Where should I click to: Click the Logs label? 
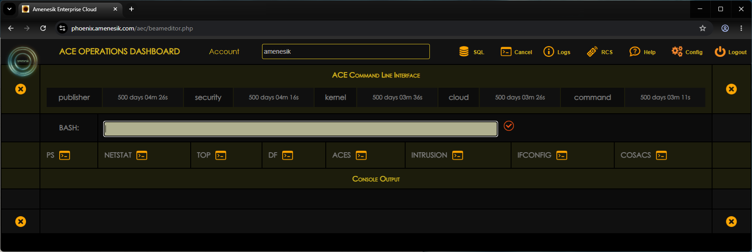click(x=564, y=52)
